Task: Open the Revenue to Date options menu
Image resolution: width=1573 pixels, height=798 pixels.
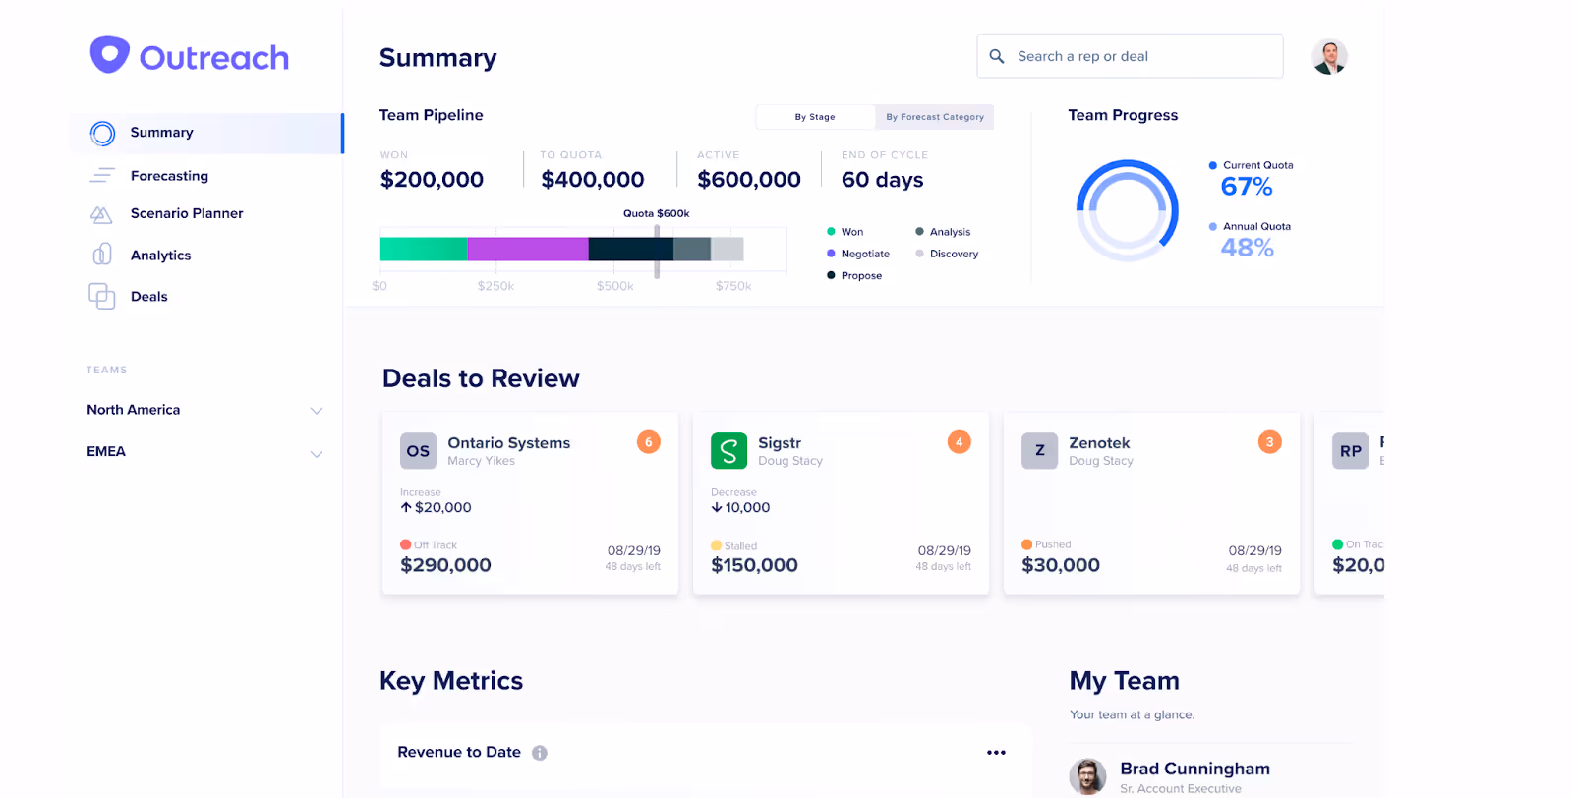Action: pos(996,753)
